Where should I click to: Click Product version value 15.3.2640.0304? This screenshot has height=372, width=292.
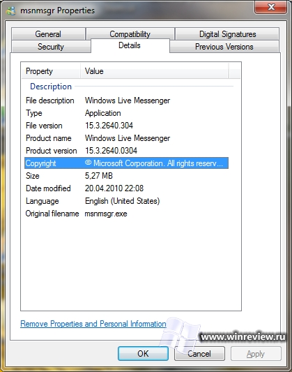pos(111,151)
